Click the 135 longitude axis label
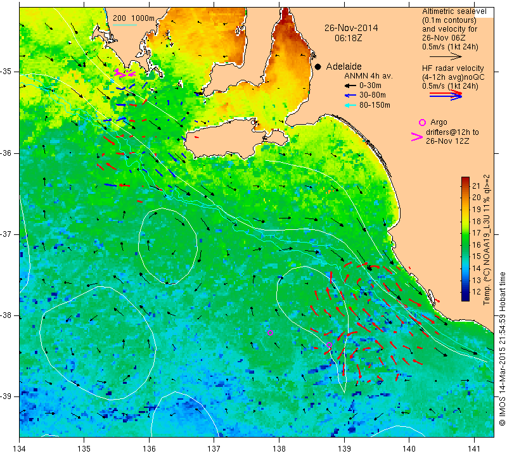The width and height of the screenshot is (507, 456). click(x=84, y=449)
